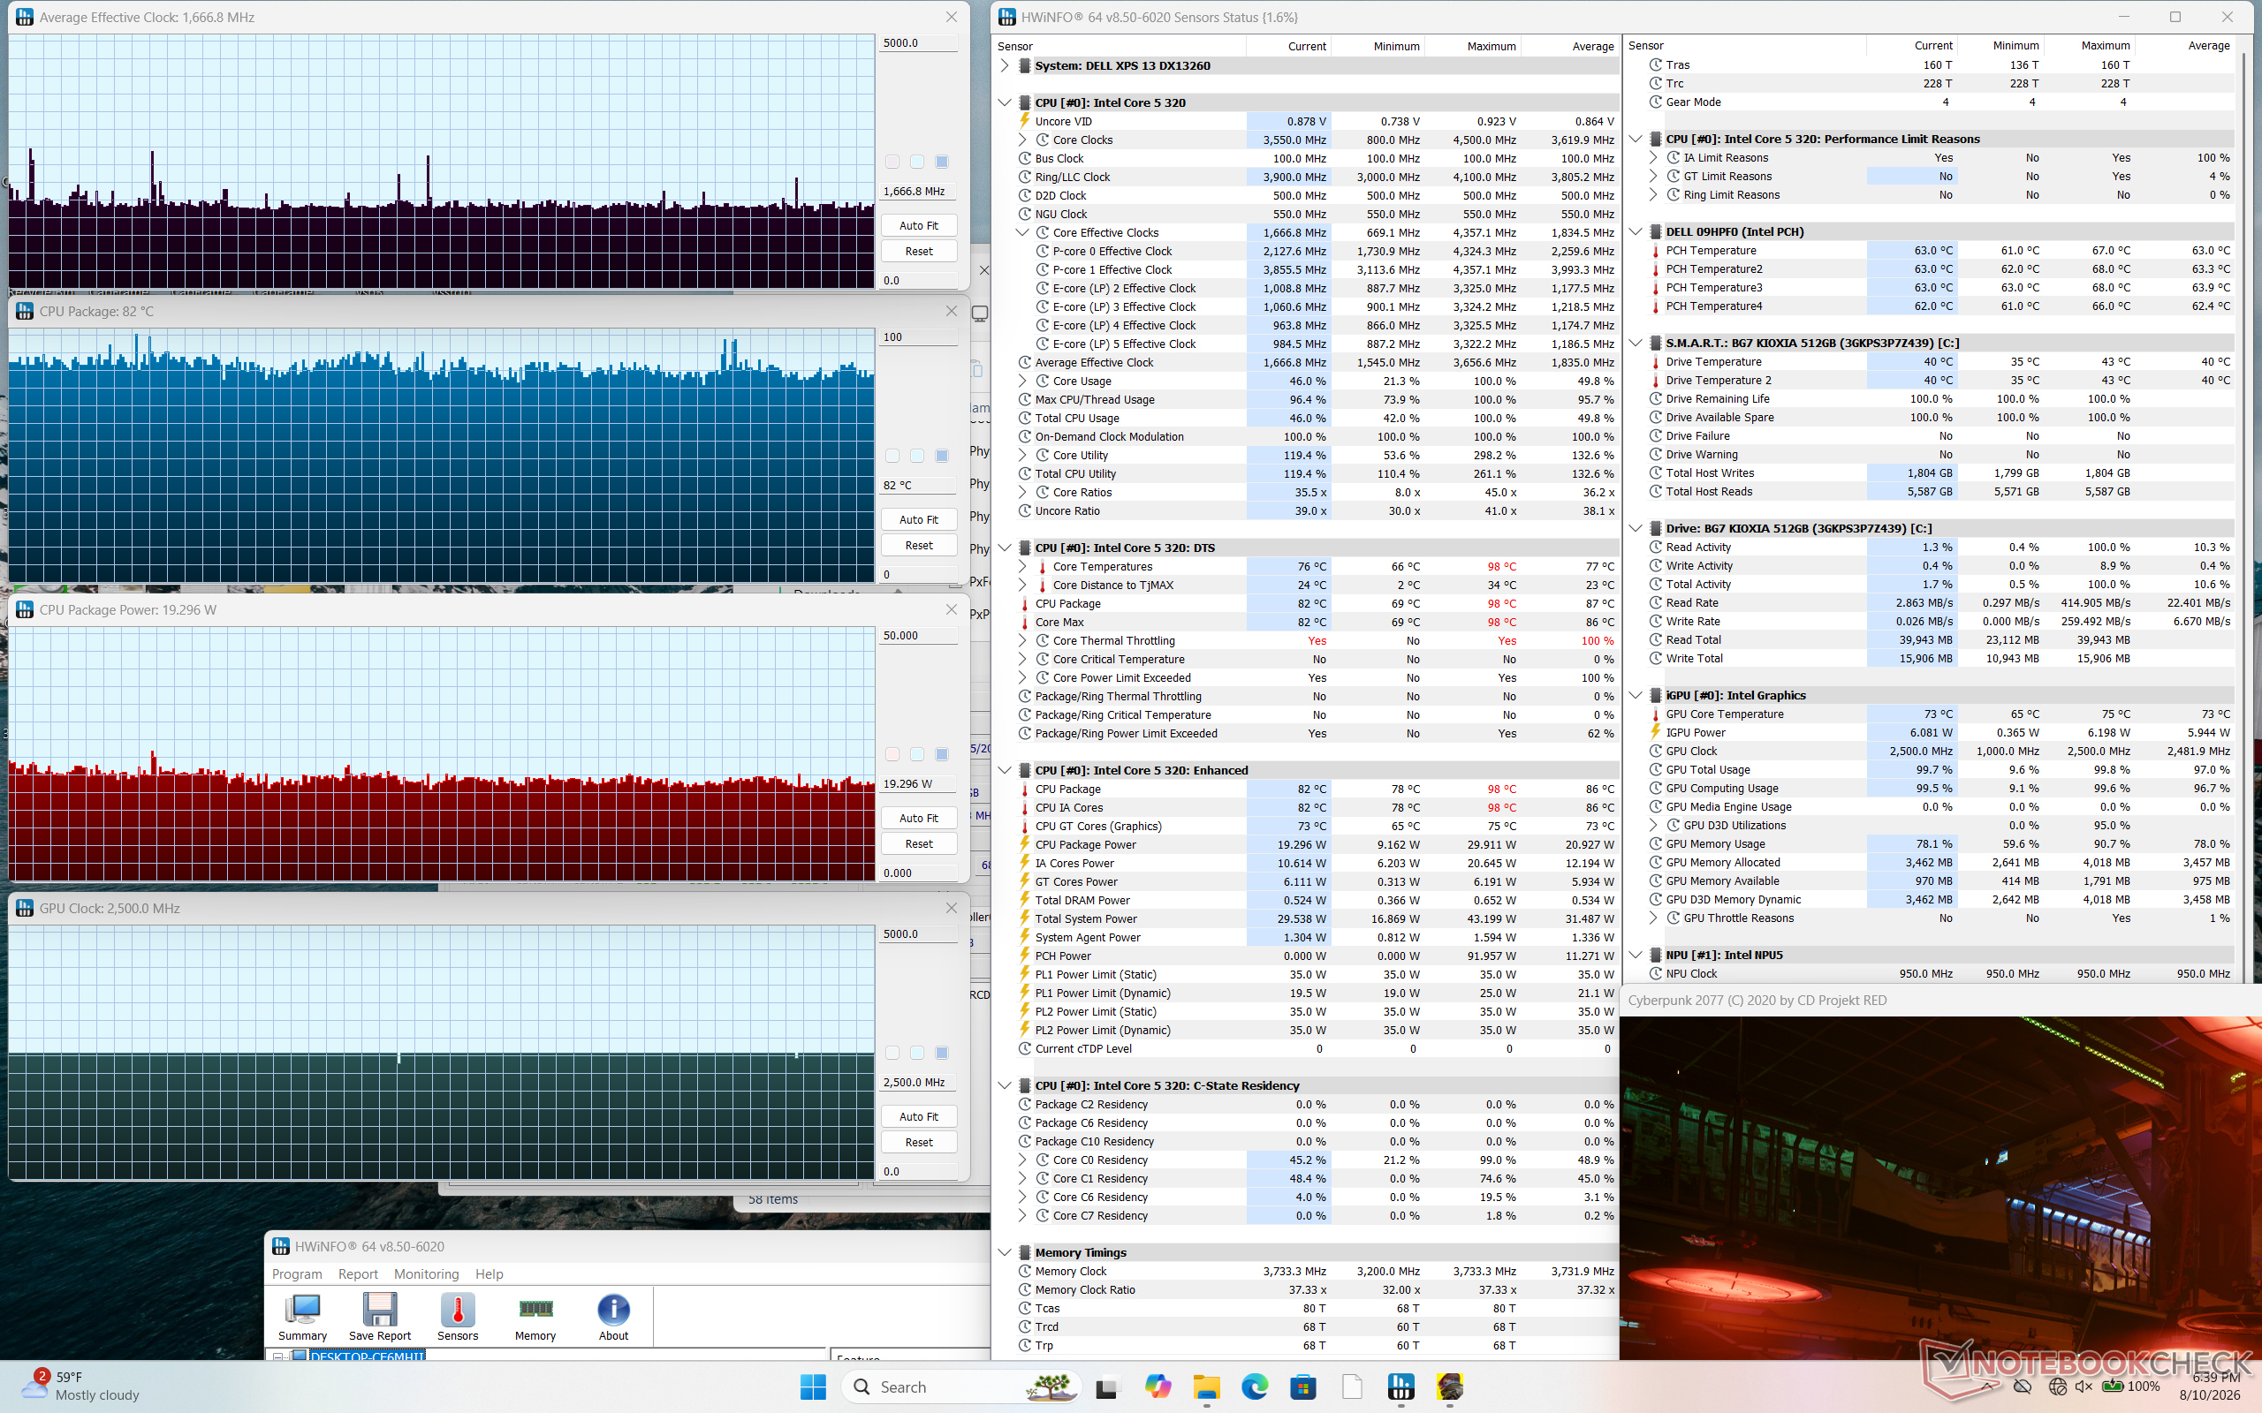This screenshot has width=2262, height=1413.
Task: Open the Summary tool in HWiNFO toolbar
Action: (302, 1316)
